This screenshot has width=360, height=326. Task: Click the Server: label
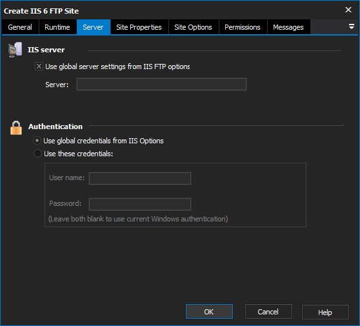click(57, 85)
